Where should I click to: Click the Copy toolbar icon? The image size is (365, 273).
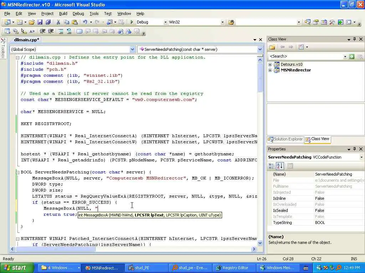pos(66,22)
